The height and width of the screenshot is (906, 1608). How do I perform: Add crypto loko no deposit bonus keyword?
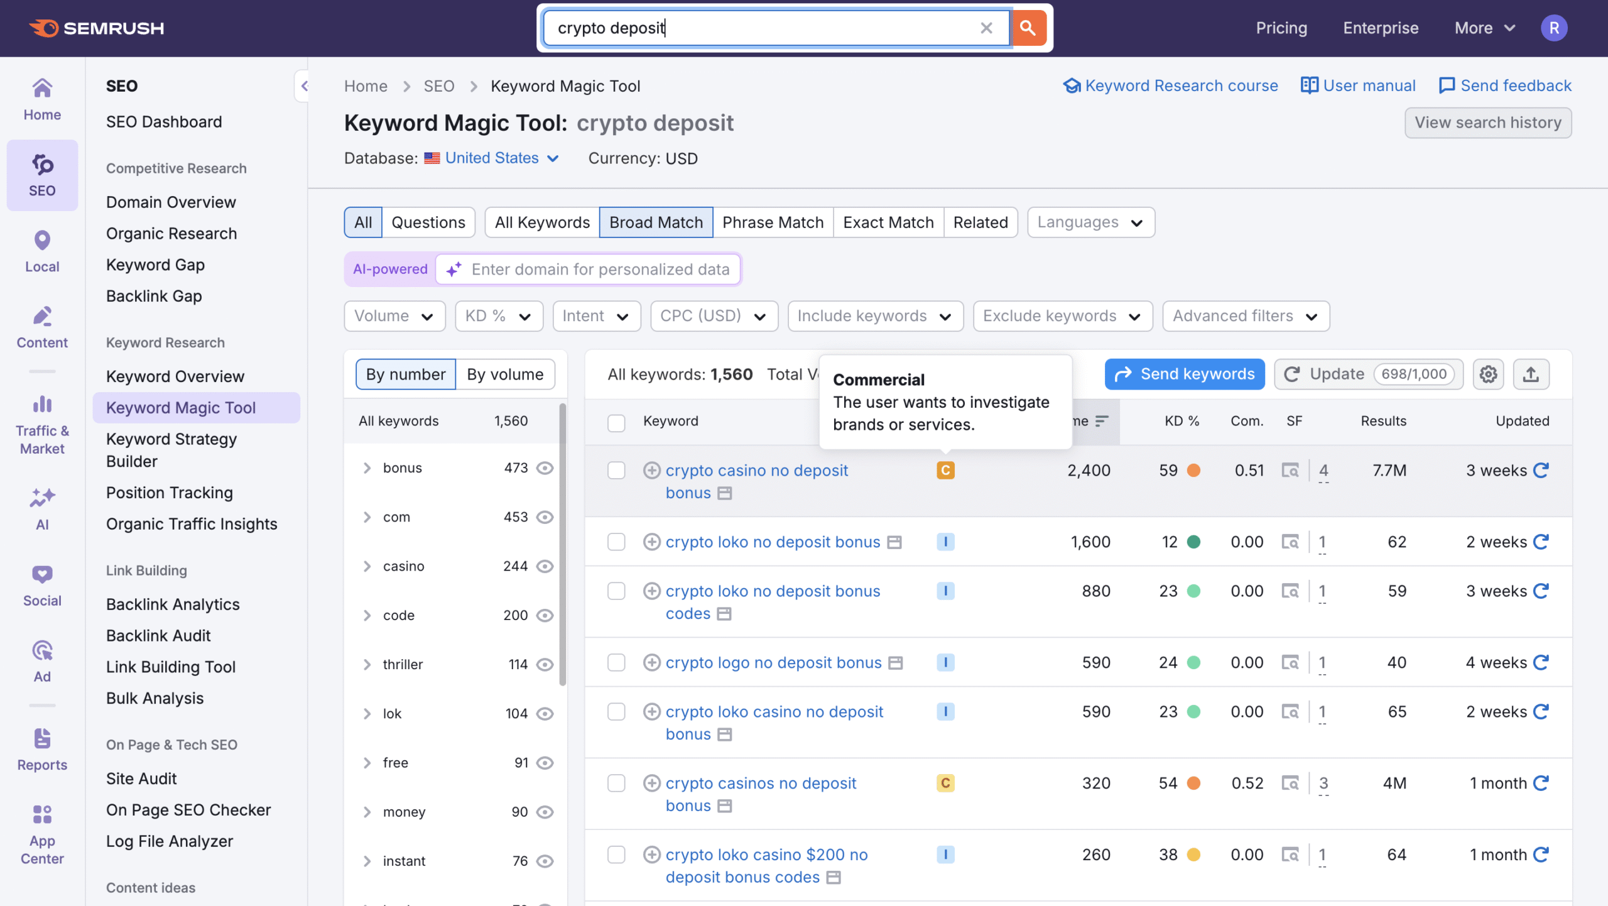tap(652, 542)
